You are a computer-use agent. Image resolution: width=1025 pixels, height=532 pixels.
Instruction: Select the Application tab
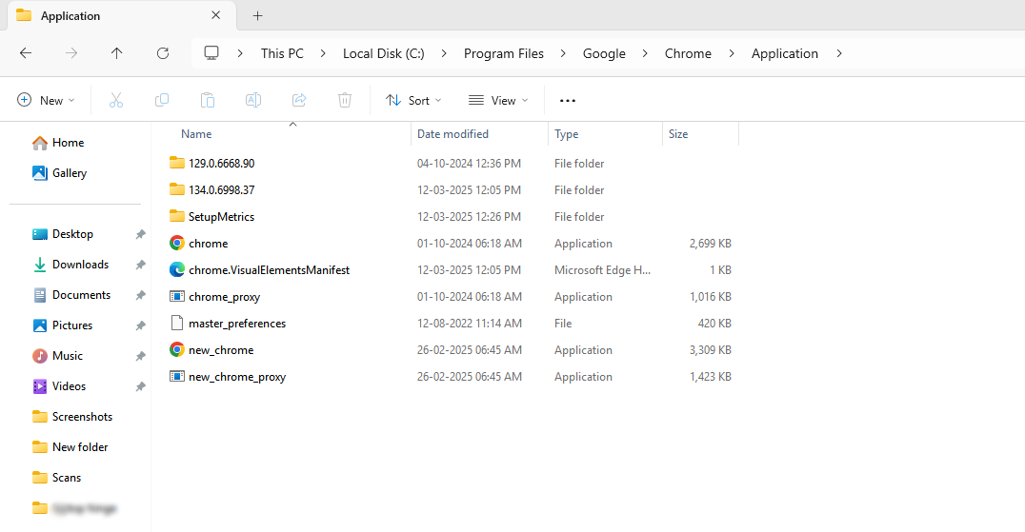point(121,15)
